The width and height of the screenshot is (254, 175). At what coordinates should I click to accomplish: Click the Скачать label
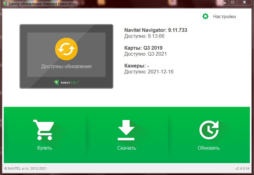point(127,148)
